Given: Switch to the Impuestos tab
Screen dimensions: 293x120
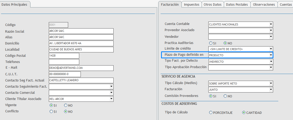Looking at the screenshot, I should tap(191, 5).
